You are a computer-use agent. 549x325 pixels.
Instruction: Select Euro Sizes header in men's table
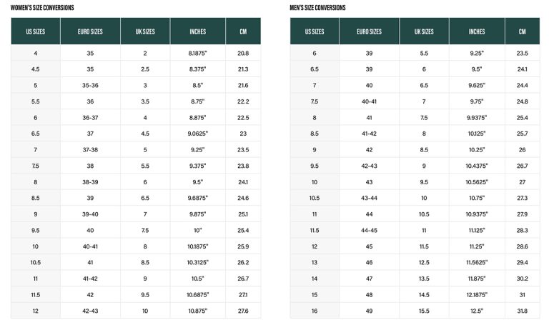[369, 31]
